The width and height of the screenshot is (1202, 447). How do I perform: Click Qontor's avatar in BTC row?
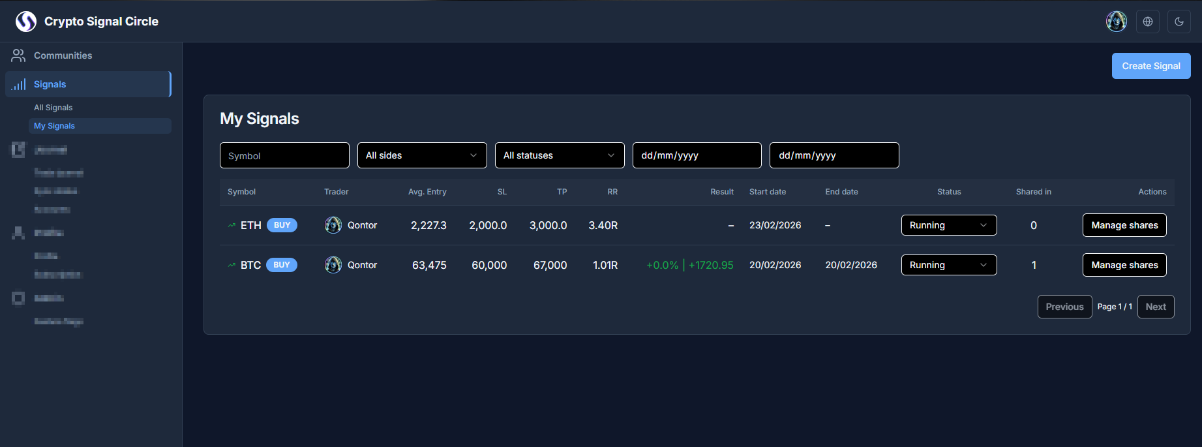point(333,265)
